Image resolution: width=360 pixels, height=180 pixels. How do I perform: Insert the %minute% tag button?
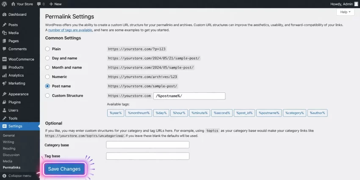tap(199, 113)
